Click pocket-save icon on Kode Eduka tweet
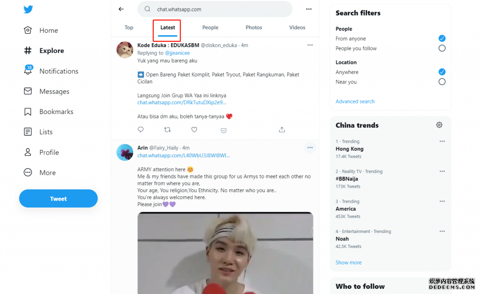 (224, 131)
